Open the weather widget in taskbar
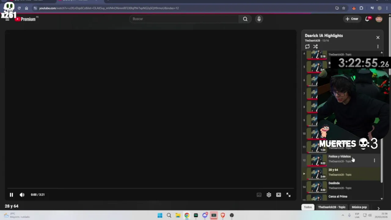The image size is (391, 220). 17,215
